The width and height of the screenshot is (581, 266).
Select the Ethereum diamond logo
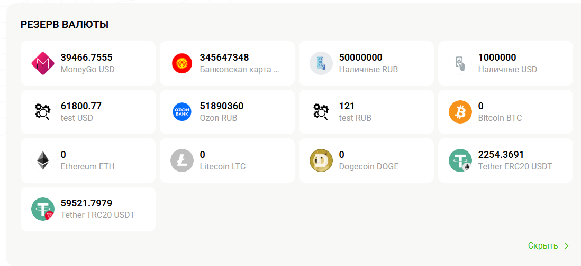[43, 160]
